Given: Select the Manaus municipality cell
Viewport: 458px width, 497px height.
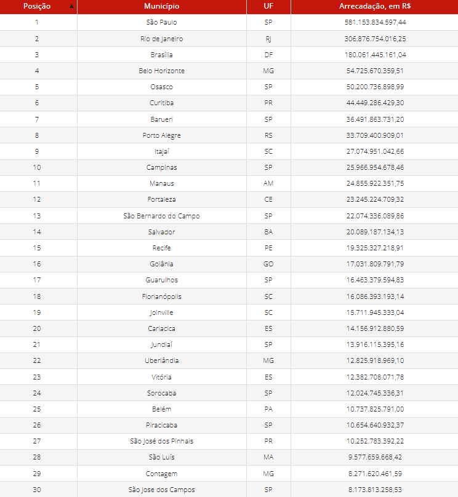Looking at the screenshot, I should point(161,183).
